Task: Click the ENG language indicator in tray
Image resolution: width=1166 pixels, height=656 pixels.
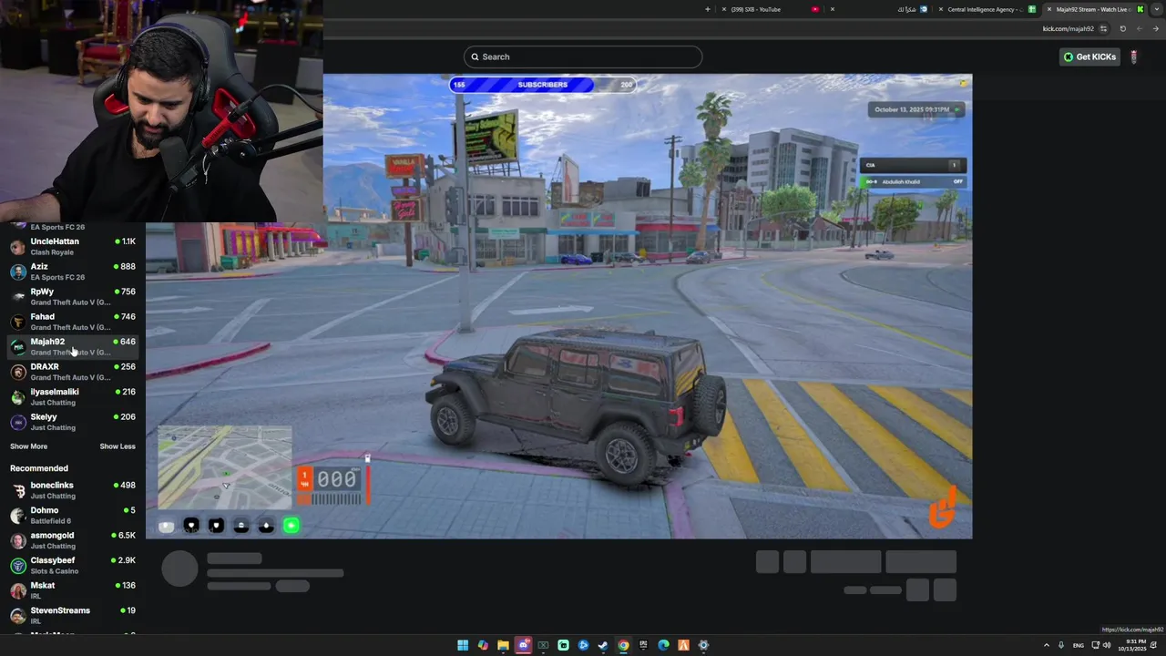Action: coord(1079,645)
